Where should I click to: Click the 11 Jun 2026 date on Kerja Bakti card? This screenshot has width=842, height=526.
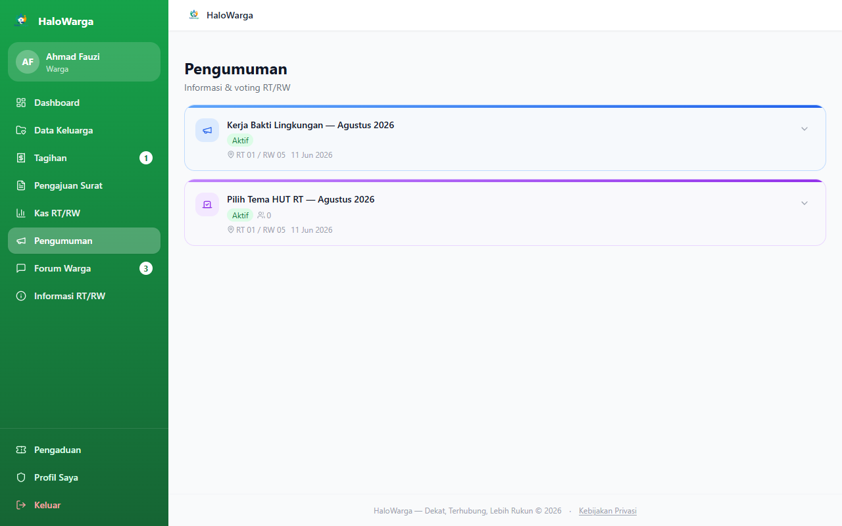coord(312,155)
